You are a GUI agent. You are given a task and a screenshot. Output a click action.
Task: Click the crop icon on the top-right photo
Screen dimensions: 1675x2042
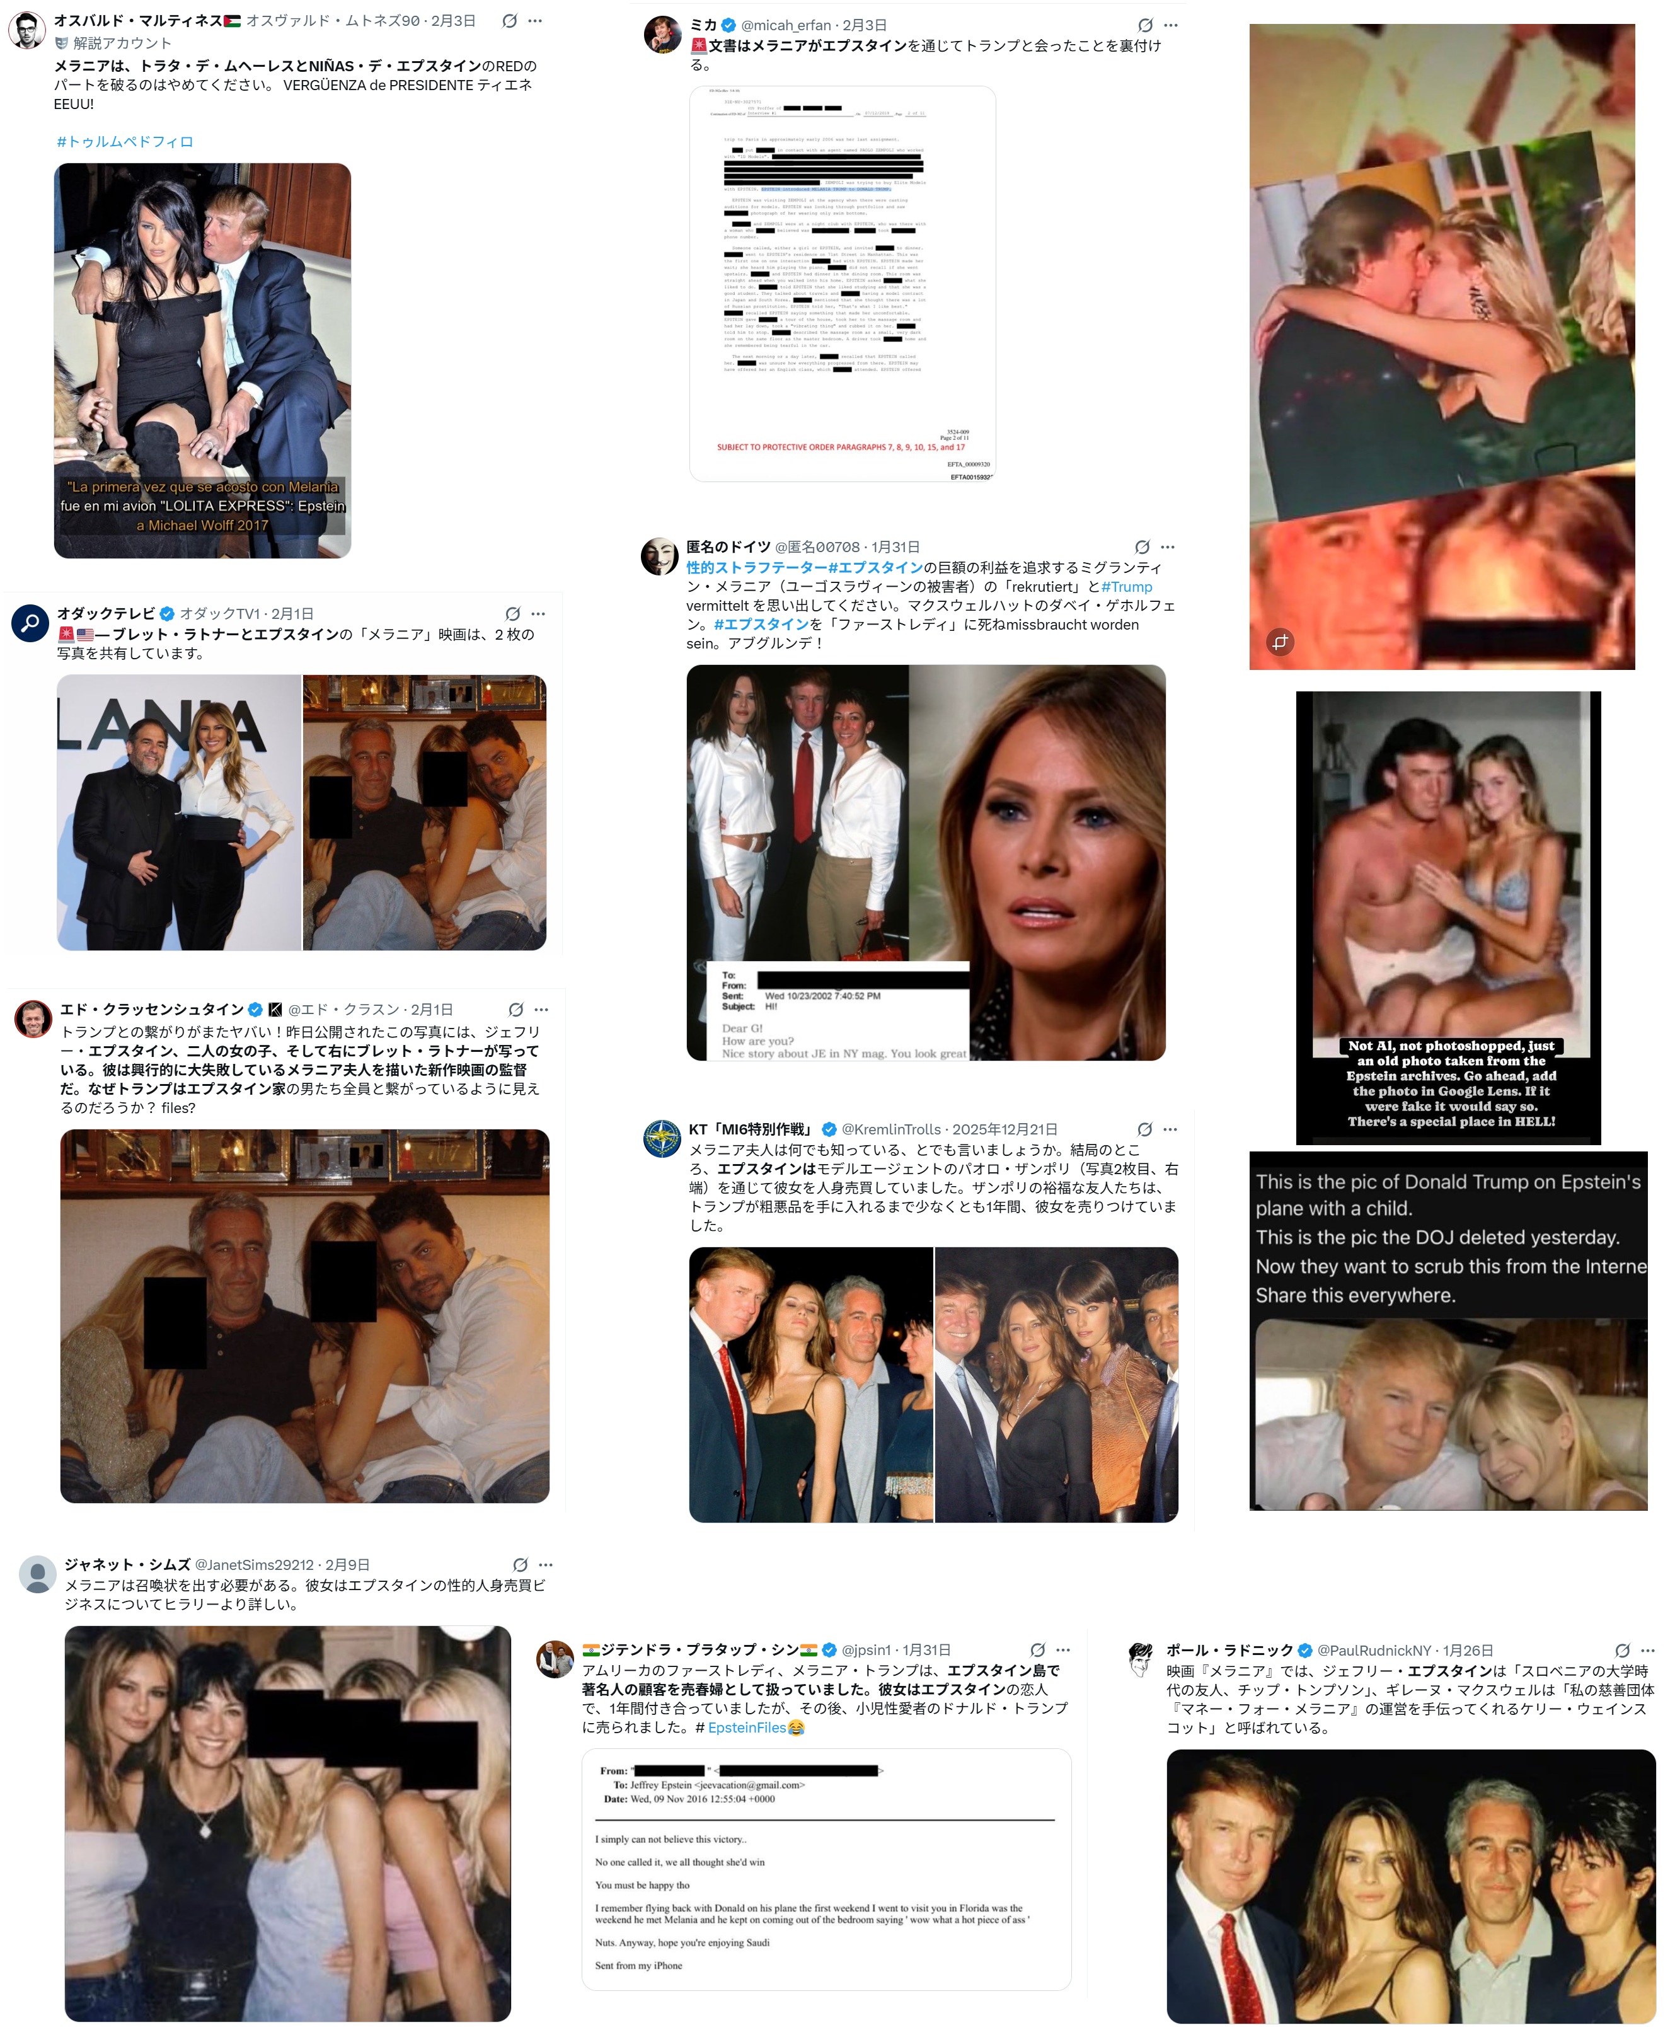point(1281,642)
